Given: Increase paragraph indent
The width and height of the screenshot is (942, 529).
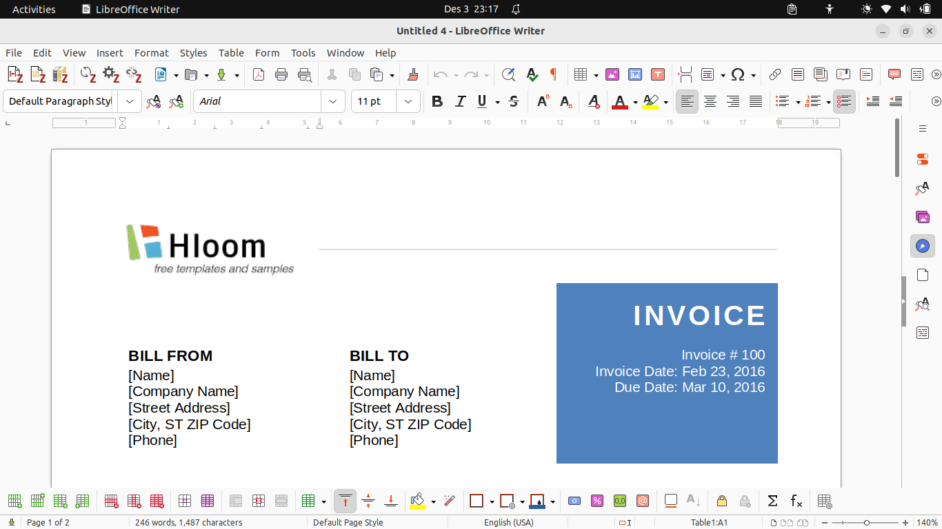Looking at the screenshot, I should point(872,102).
